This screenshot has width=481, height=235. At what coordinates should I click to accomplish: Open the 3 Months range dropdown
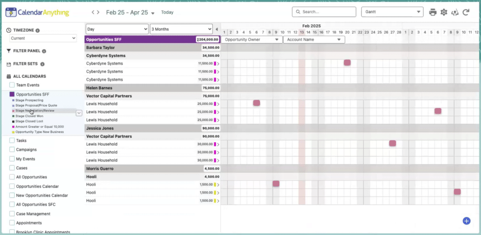(x=181, y=29)
